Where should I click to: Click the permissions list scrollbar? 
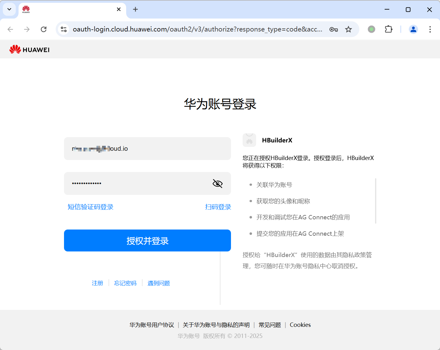coord(376,201)
